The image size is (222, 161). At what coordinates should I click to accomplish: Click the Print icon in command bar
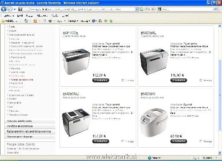(50, 21)
